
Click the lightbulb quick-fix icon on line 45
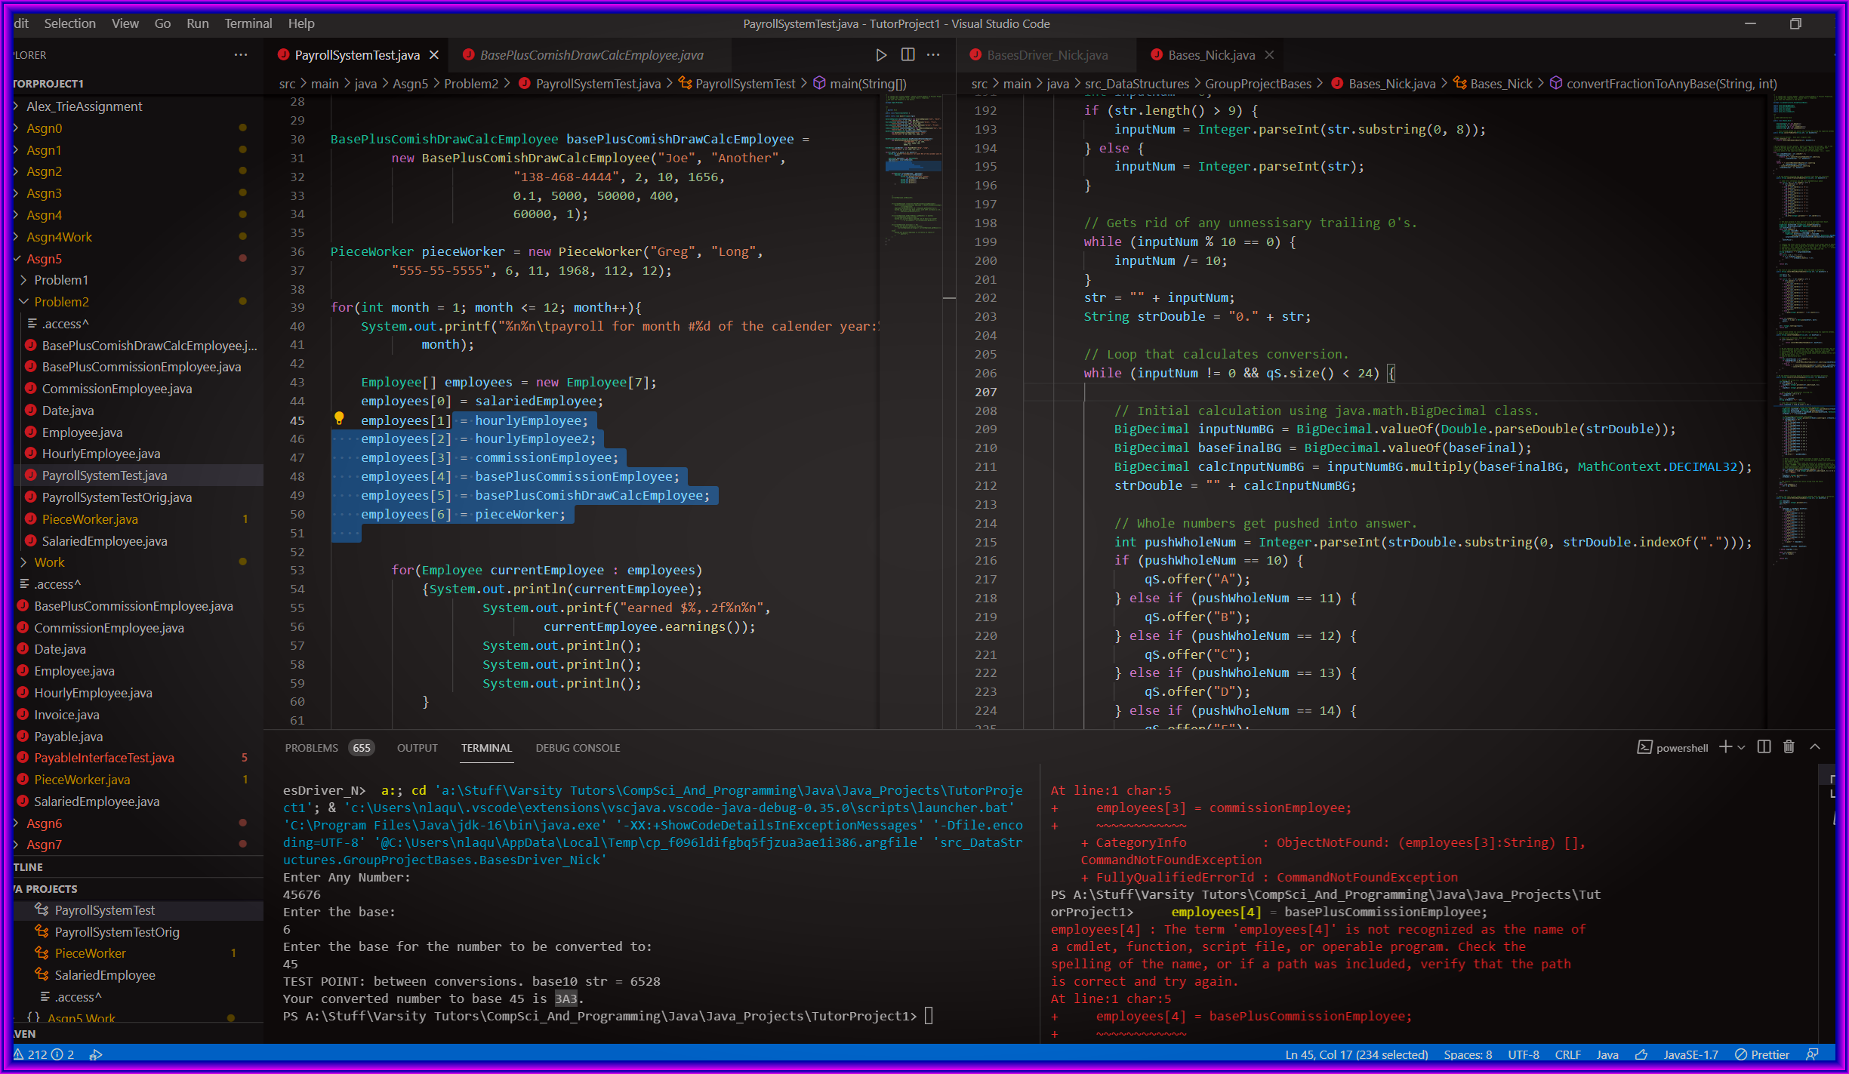coord(339,419)
